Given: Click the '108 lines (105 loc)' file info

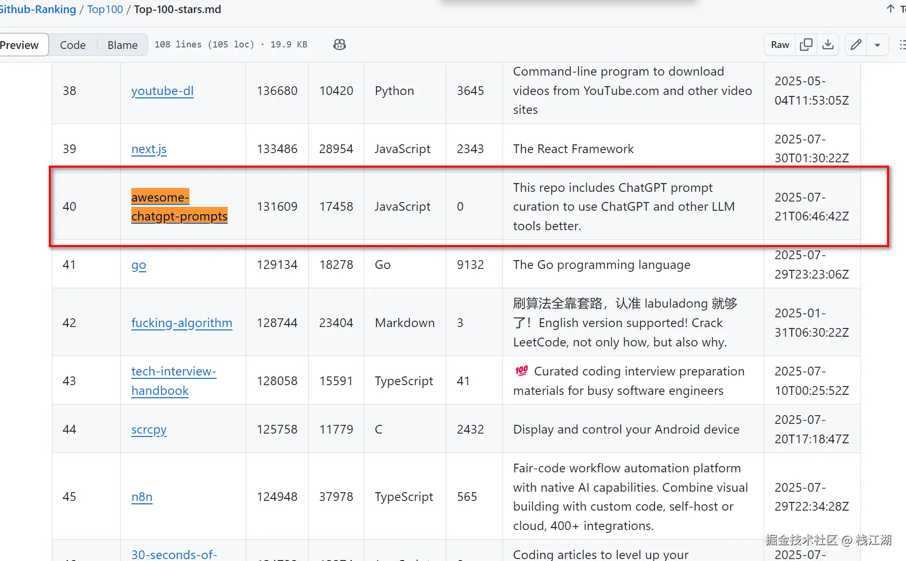Looking at the screenshot, I should click(204, 45).
